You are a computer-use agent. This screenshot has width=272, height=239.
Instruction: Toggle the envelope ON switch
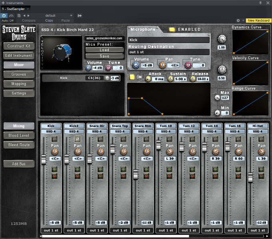click(132, 77)
